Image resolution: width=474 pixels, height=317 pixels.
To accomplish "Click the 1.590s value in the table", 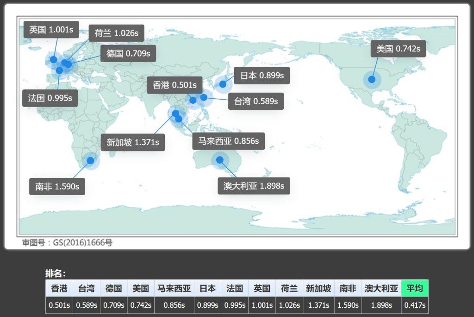I will tap(348, 305).
